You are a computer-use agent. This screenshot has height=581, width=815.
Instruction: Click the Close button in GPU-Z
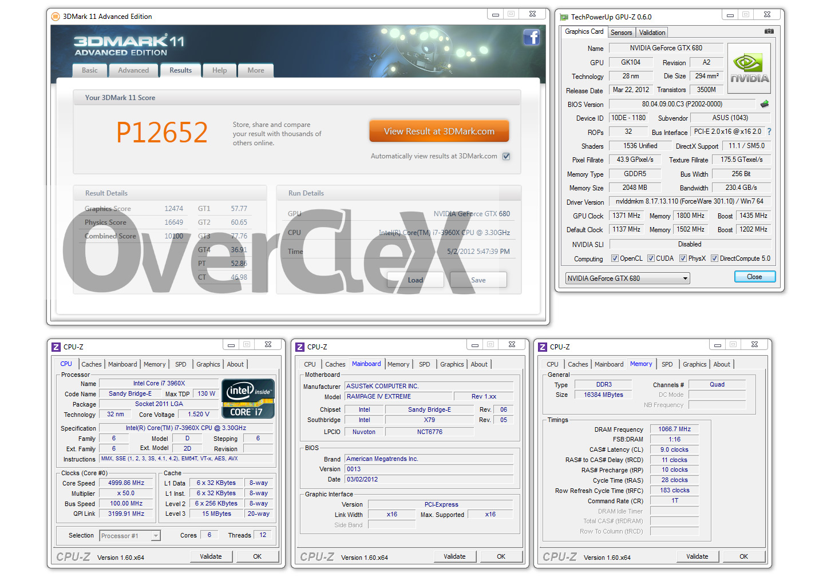[754, 277]
